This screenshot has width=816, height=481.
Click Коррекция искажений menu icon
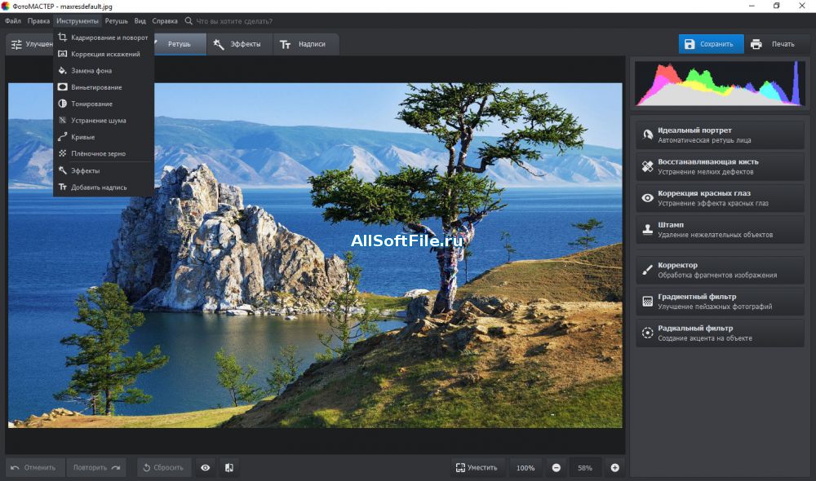pos(63,54)
